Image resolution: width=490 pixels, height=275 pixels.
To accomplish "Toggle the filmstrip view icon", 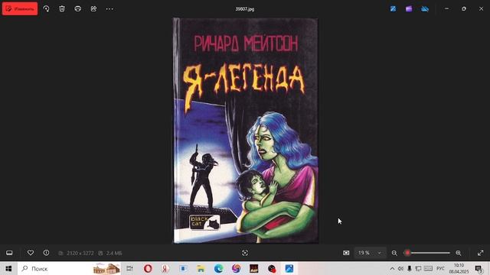I will coord(9,253).
